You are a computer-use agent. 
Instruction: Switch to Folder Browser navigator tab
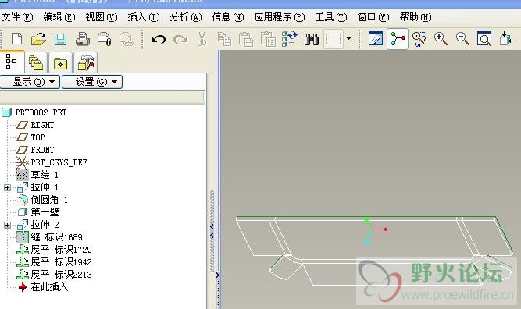[x=36, y=62]
